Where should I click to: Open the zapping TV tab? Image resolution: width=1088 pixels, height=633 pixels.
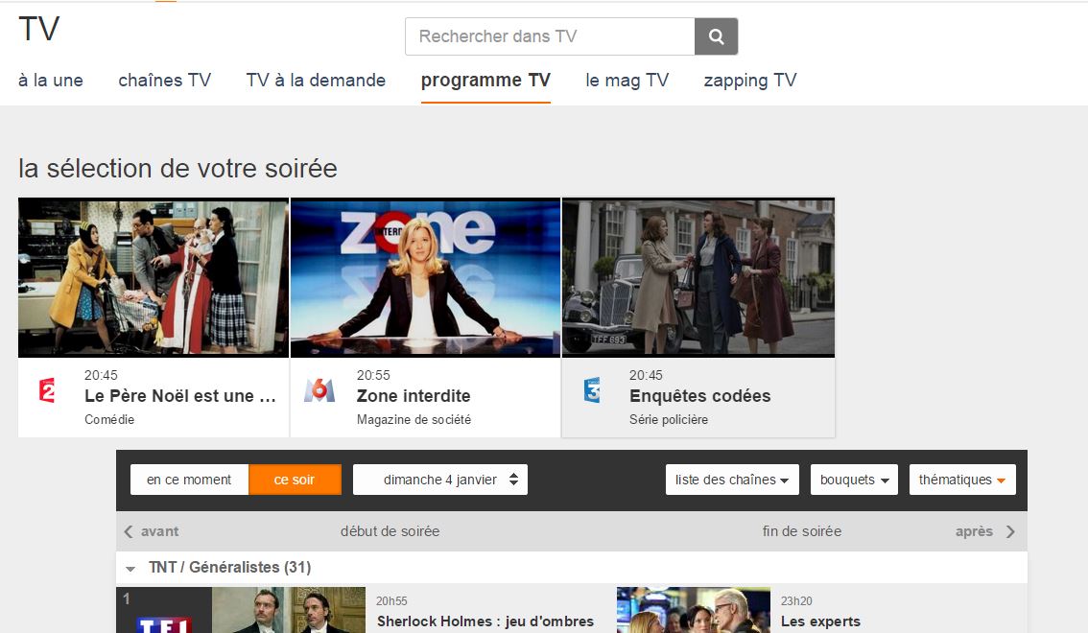click(x=750, y=81)
